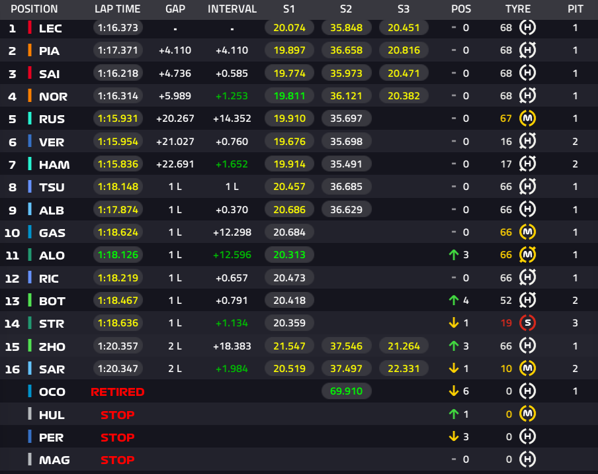
Task: Click the hard tyre icon in PIA row
Action: point(527,50)
